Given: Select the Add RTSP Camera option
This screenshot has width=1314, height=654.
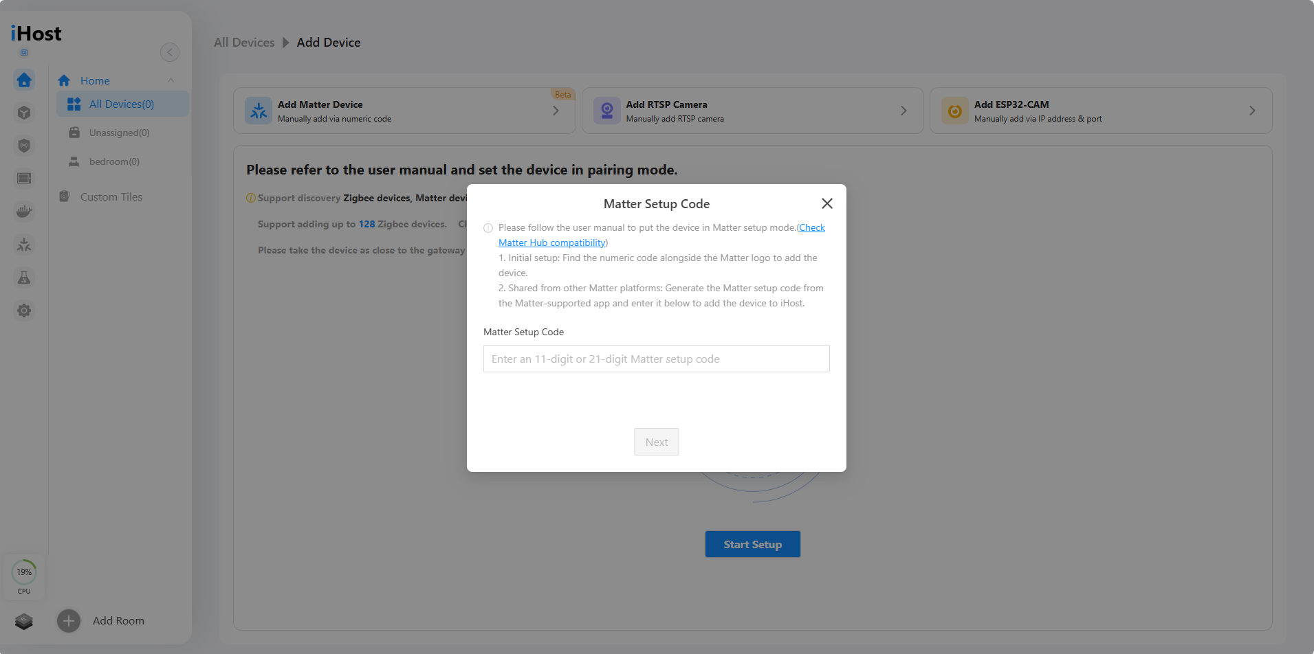Looking at the screenshot, I should tap(752, 110).
